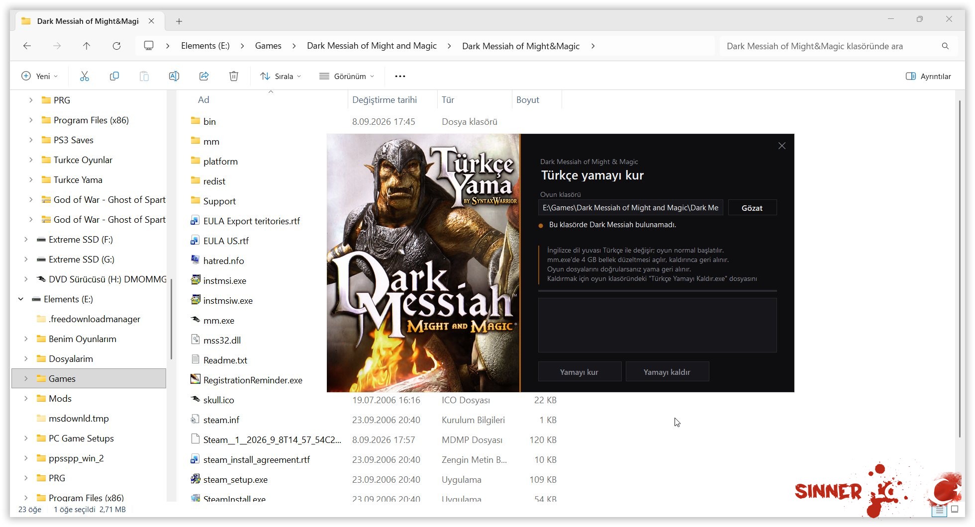
Task: Select the steam_setup.exe file icon
Action: tap(195, 479)
